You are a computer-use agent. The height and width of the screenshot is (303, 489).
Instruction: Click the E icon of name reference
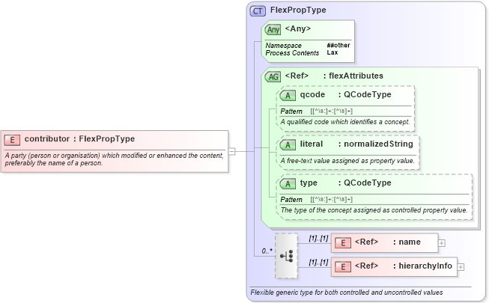click(343, 243)
